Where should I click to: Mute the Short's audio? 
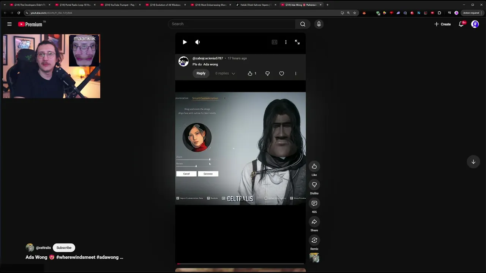[x=197, y=42]
